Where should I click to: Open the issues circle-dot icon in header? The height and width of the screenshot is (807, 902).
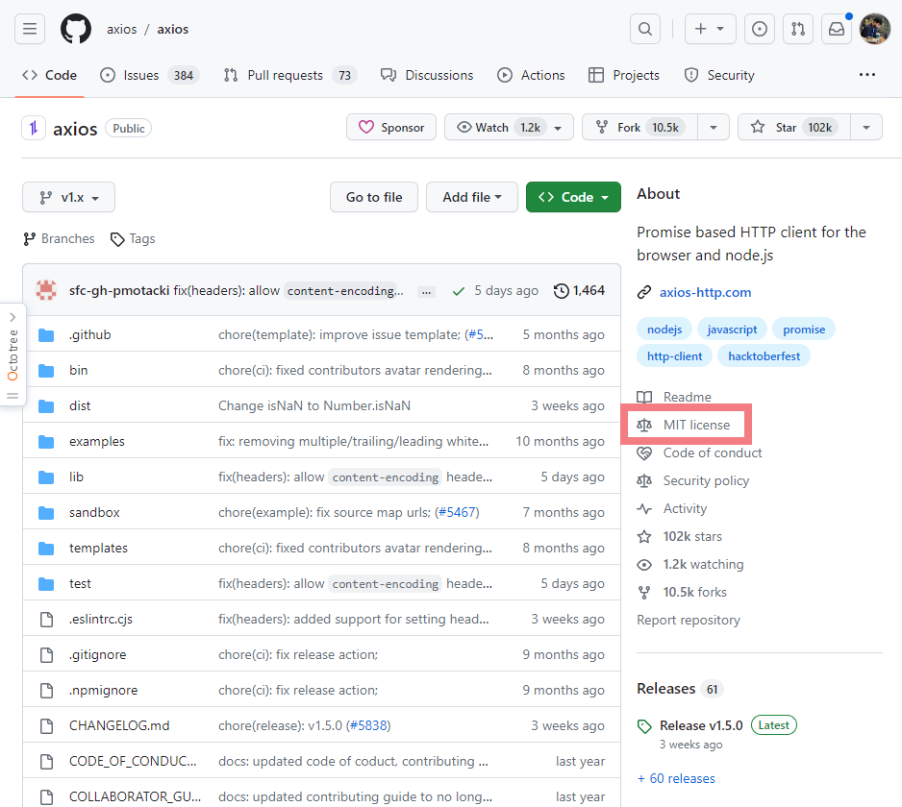coord(760,29)
